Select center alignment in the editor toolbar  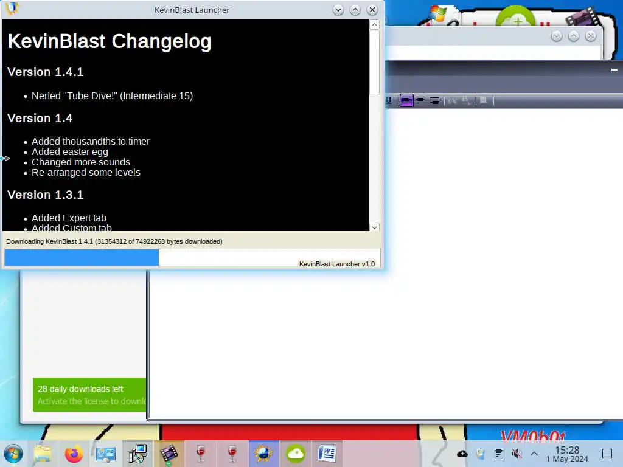(x=420, y=100)
